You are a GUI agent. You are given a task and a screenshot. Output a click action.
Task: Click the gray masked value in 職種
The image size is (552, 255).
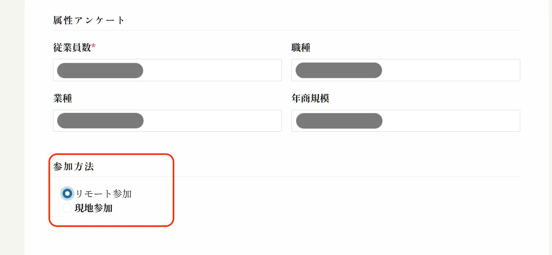click(x=339, y=70)
